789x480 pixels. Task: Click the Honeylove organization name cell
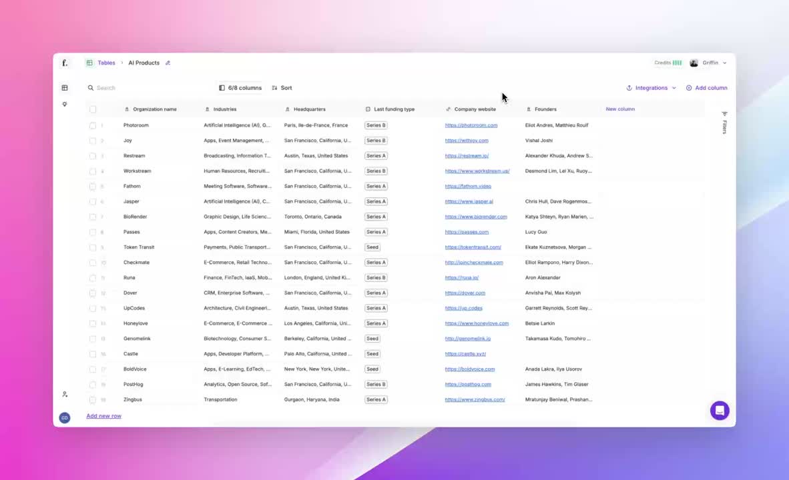tap(136, 324)
